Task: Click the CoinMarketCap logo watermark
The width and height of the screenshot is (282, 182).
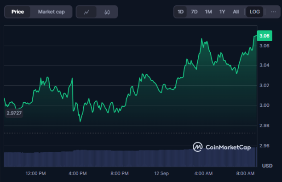Action: point(222,147)
